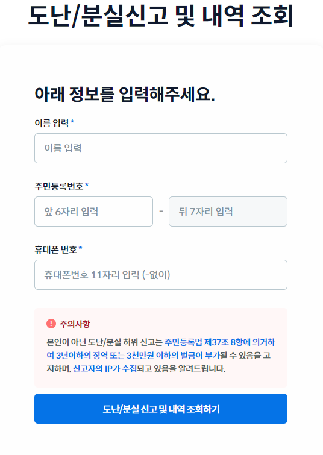
Task: Click the dash separator between resident number fields
Action: click(161, 212)
